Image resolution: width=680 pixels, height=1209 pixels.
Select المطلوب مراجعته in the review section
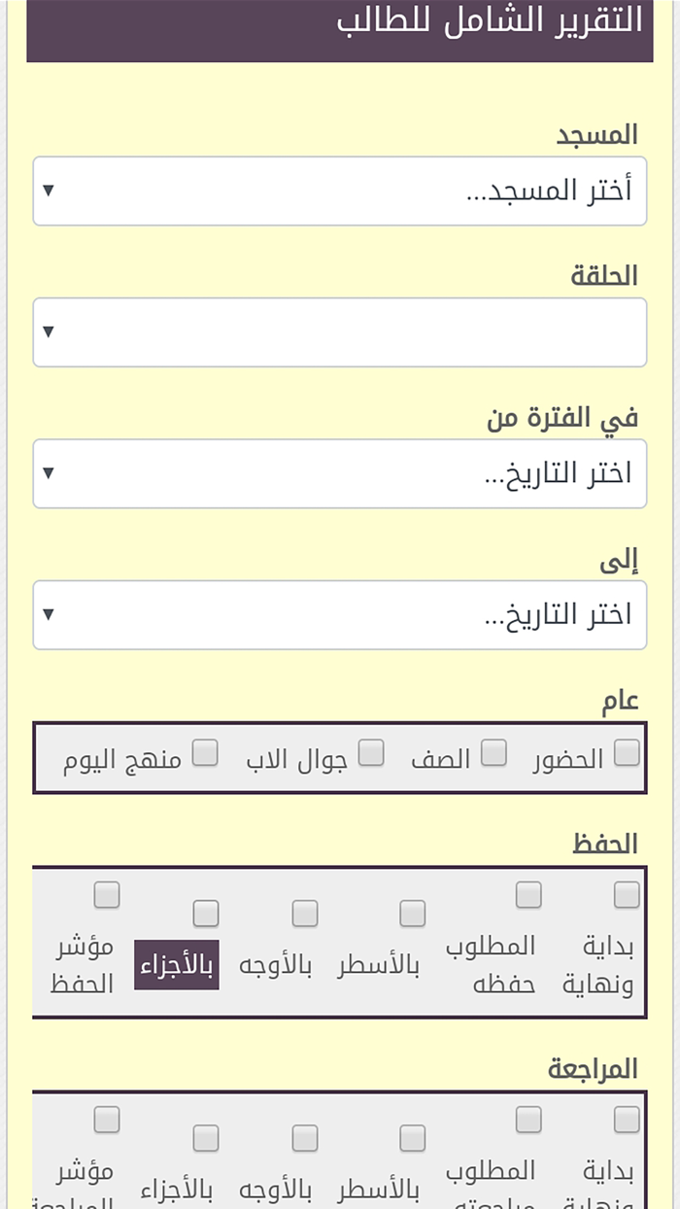(x=527, y=1117)
